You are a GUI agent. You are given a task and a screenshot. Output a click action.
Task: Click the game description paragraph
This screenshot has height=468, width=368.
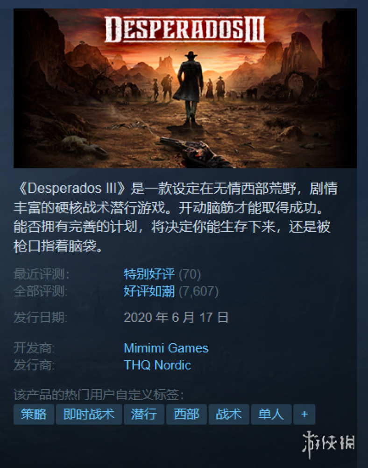point(176,217)
